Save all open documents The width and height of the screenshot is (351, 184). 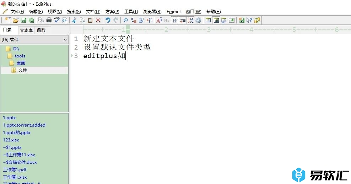click(31, 20)
